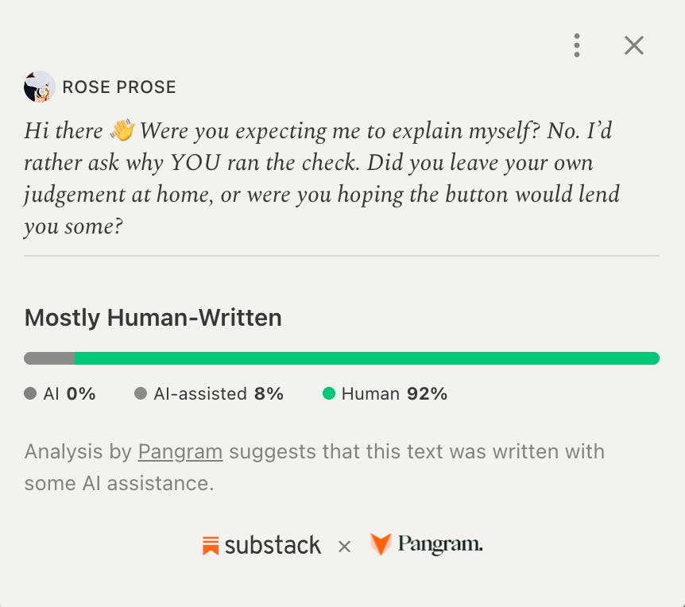The width and height of the screenshot is (685, 607).
Task: Select the Human 92% legend label
Action: pyautogui.click(x=394, y=394)
